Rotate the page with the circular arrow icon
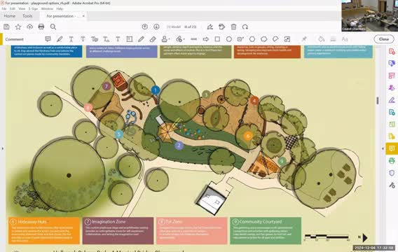398x252 pixels. 245,27
